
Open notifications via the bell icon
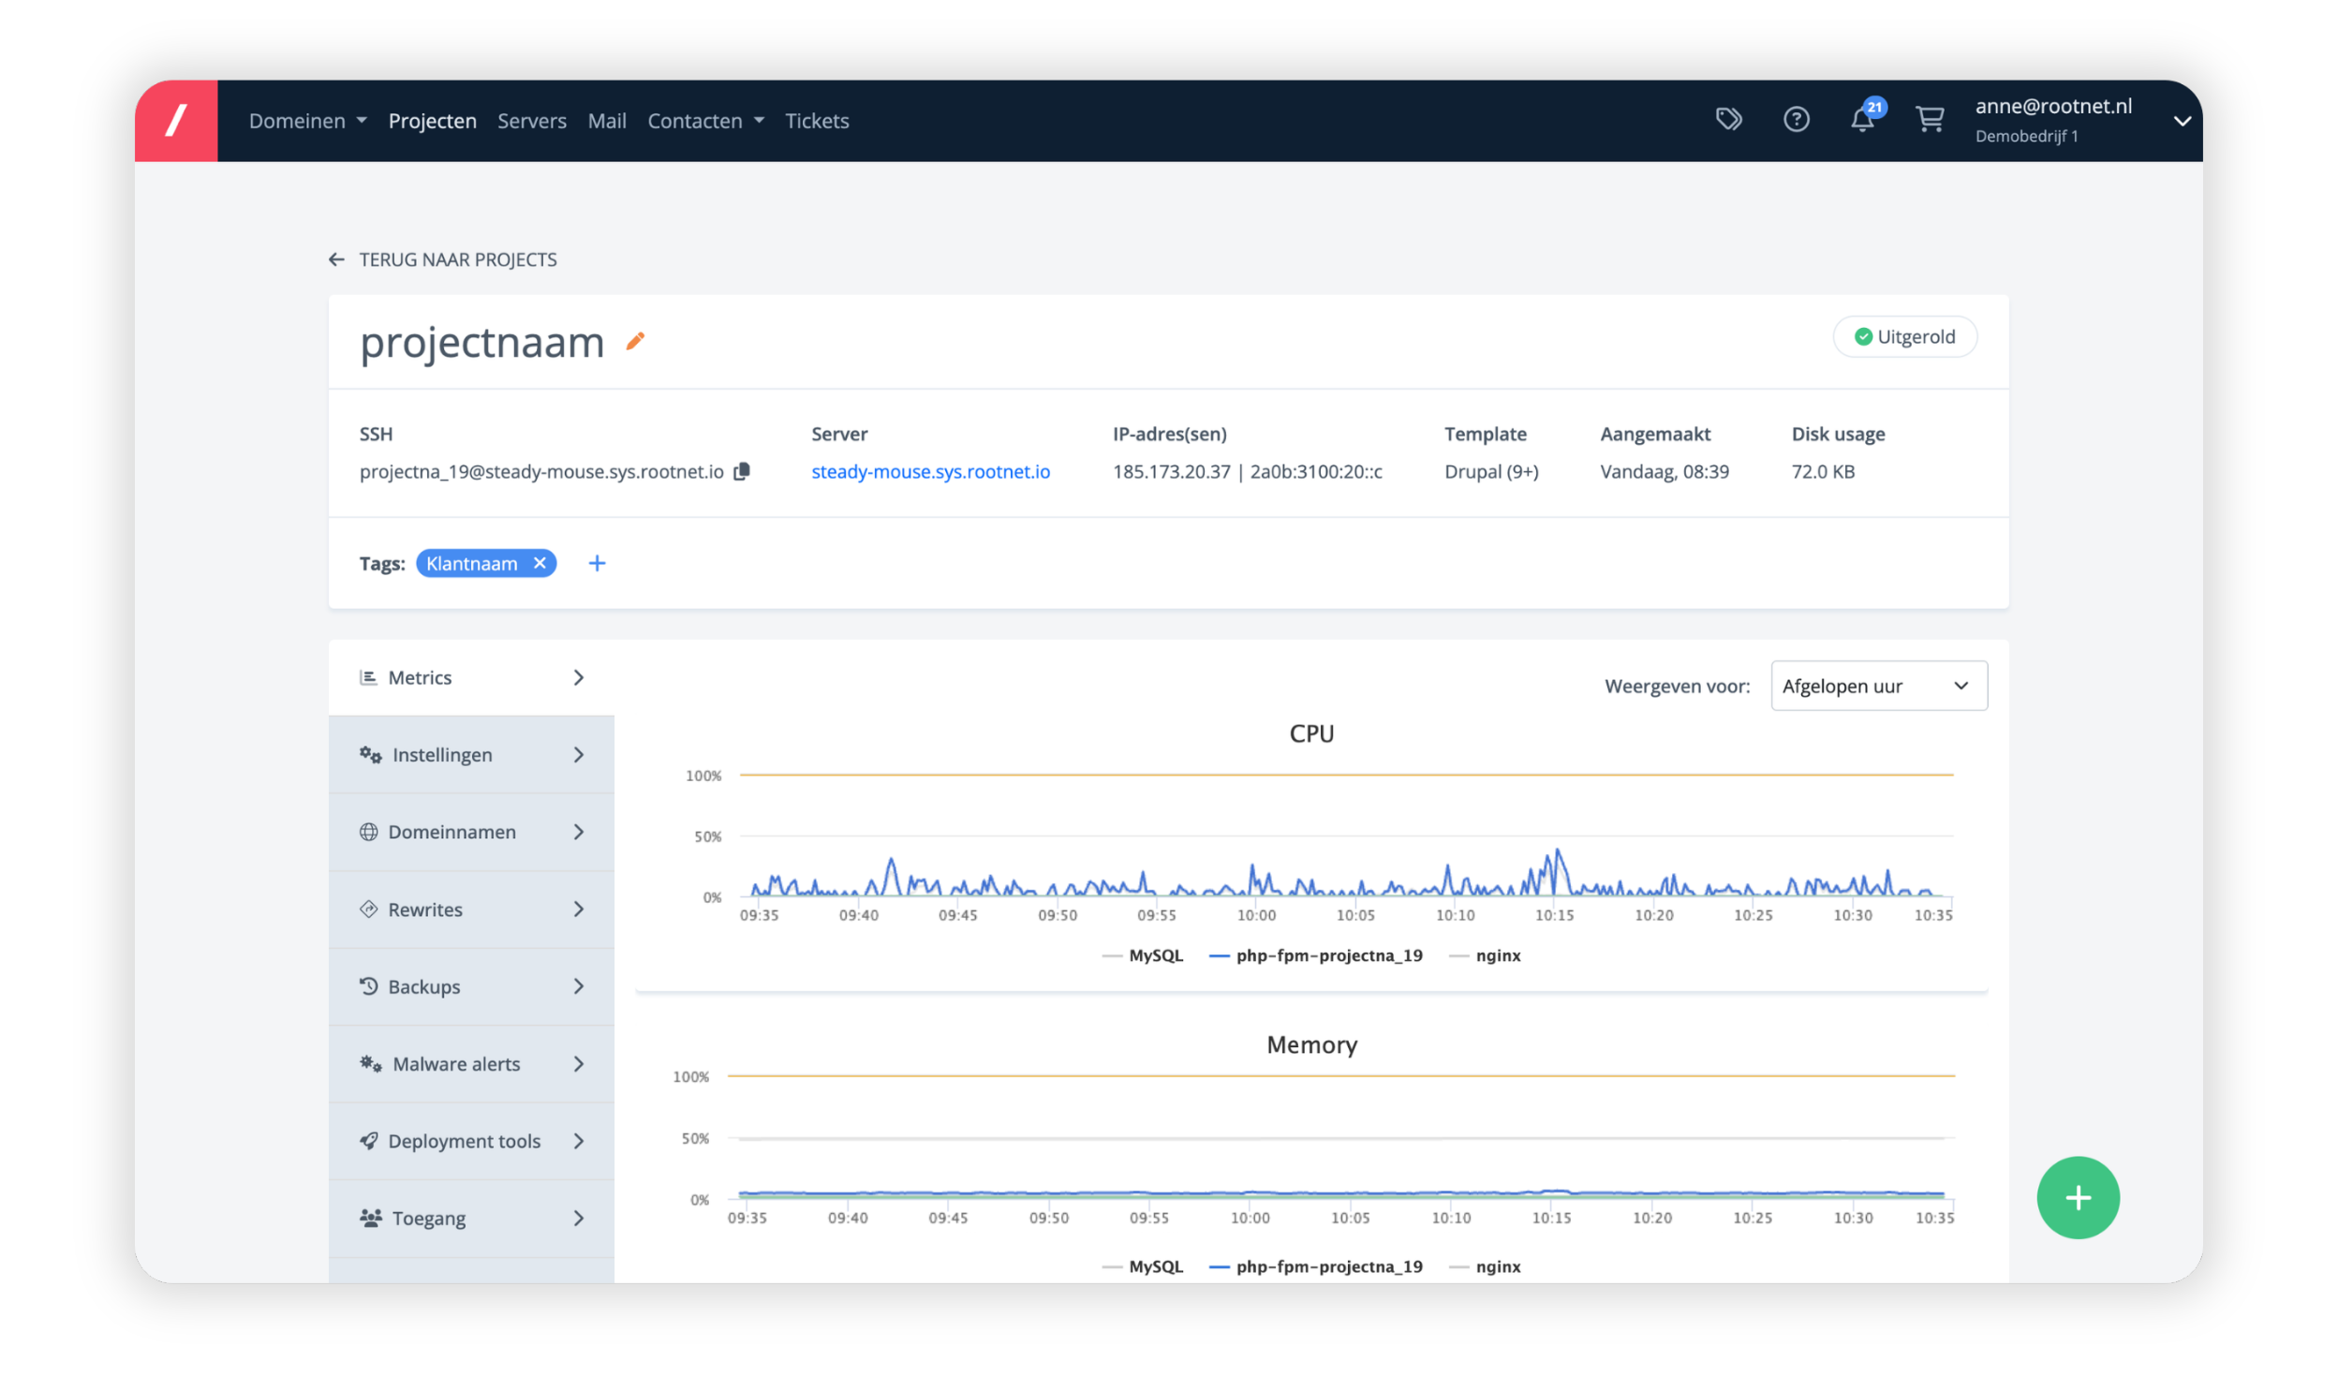(1862, 120)
